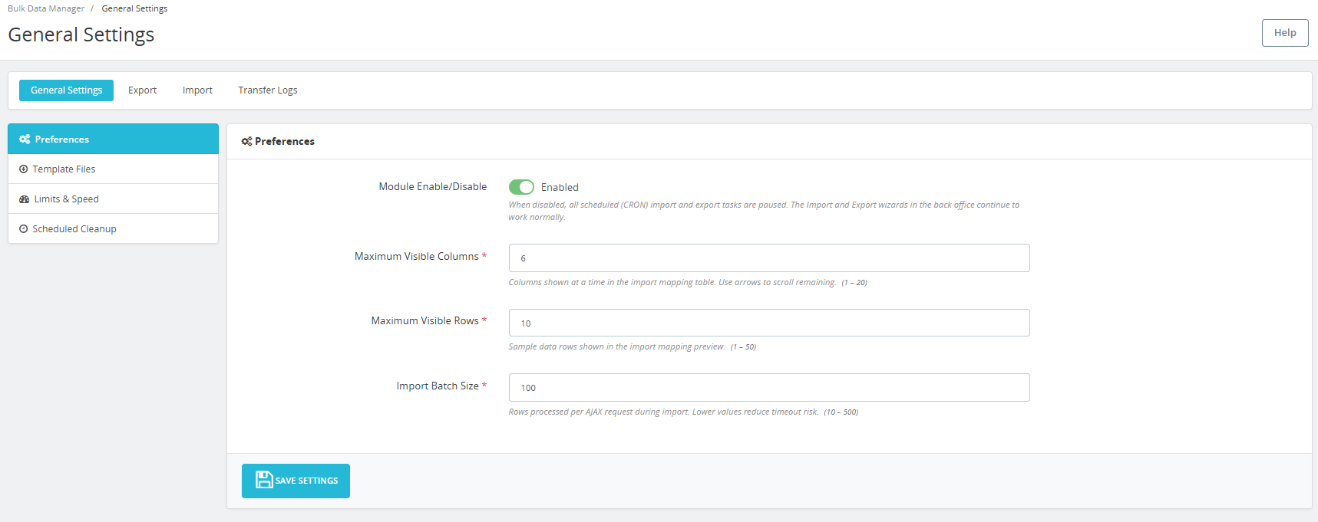Click the Import Batch Size label
The image size is (1318, 522).
click(x=441, y=386)
